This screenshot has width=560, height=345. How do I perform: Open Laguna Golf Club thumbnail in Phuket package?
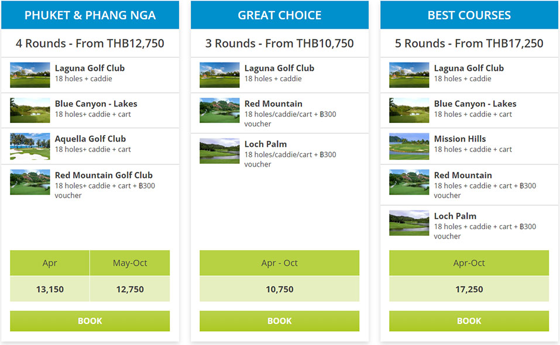[30, 75]
